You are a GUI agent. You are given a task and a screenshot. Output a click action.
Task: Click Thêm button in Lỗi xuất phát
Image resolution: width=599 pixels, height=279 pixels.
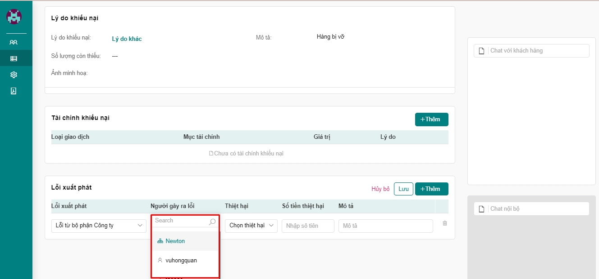(431, 189)
